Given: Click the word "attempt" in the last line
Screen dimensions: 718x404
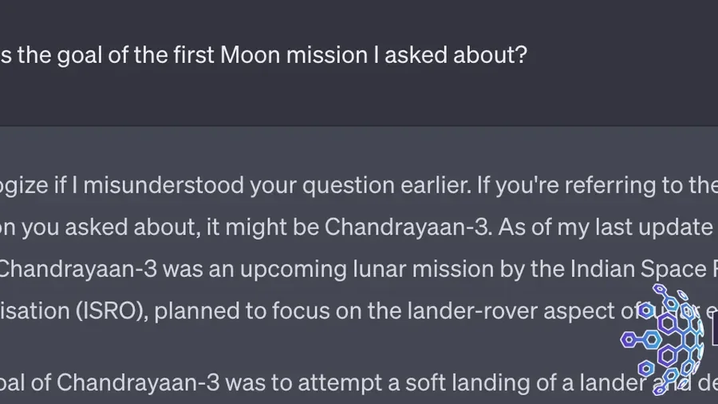Looking at the screenshot, I should point(341,384).
